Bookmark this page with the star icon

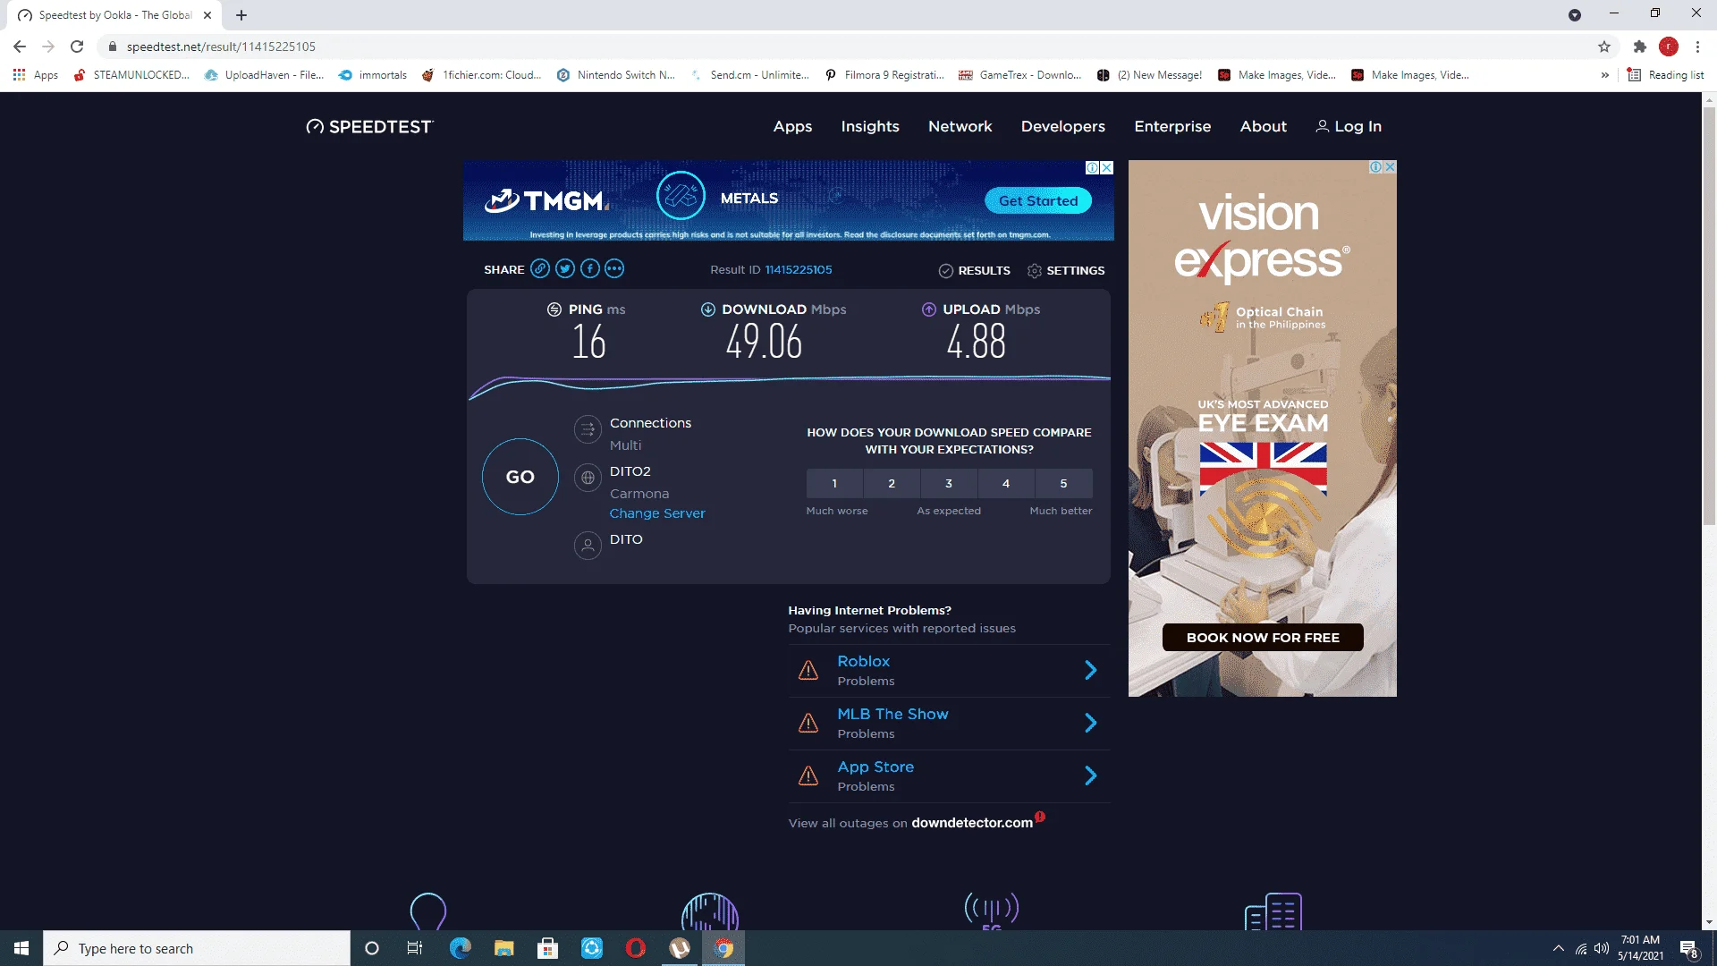(x=1604, y=47)
